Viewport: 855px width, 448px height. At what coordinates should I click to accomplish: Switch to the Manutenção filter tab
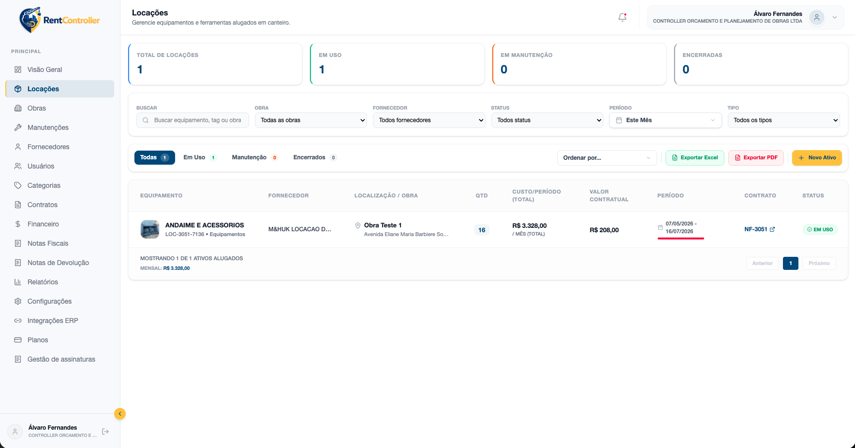254,157
